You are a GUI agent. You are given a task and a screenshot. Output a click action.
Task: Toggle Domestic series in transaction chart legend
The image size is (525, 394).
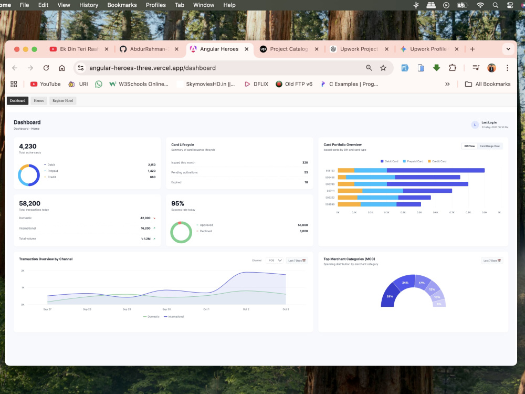point(151,317)
